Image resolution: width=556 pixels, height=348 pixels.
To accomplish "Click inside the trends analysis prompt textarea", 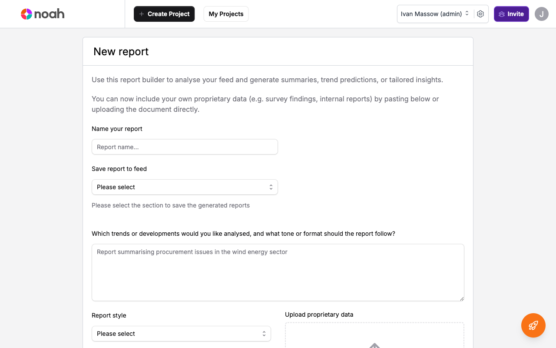I will click(x=278, y=272).
